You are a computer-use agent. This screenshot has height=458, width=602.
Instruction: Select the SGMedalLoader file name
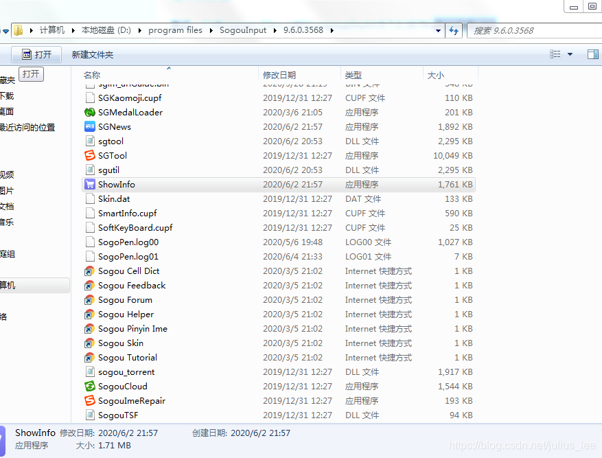point(130,113)
